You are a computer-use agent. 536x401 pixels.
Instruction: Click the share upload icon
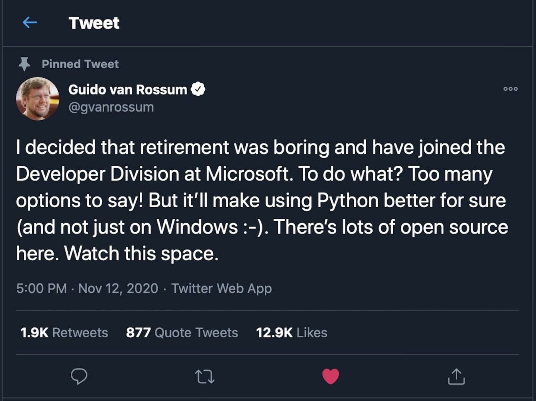pyautogui.click(x=456, y=376)
